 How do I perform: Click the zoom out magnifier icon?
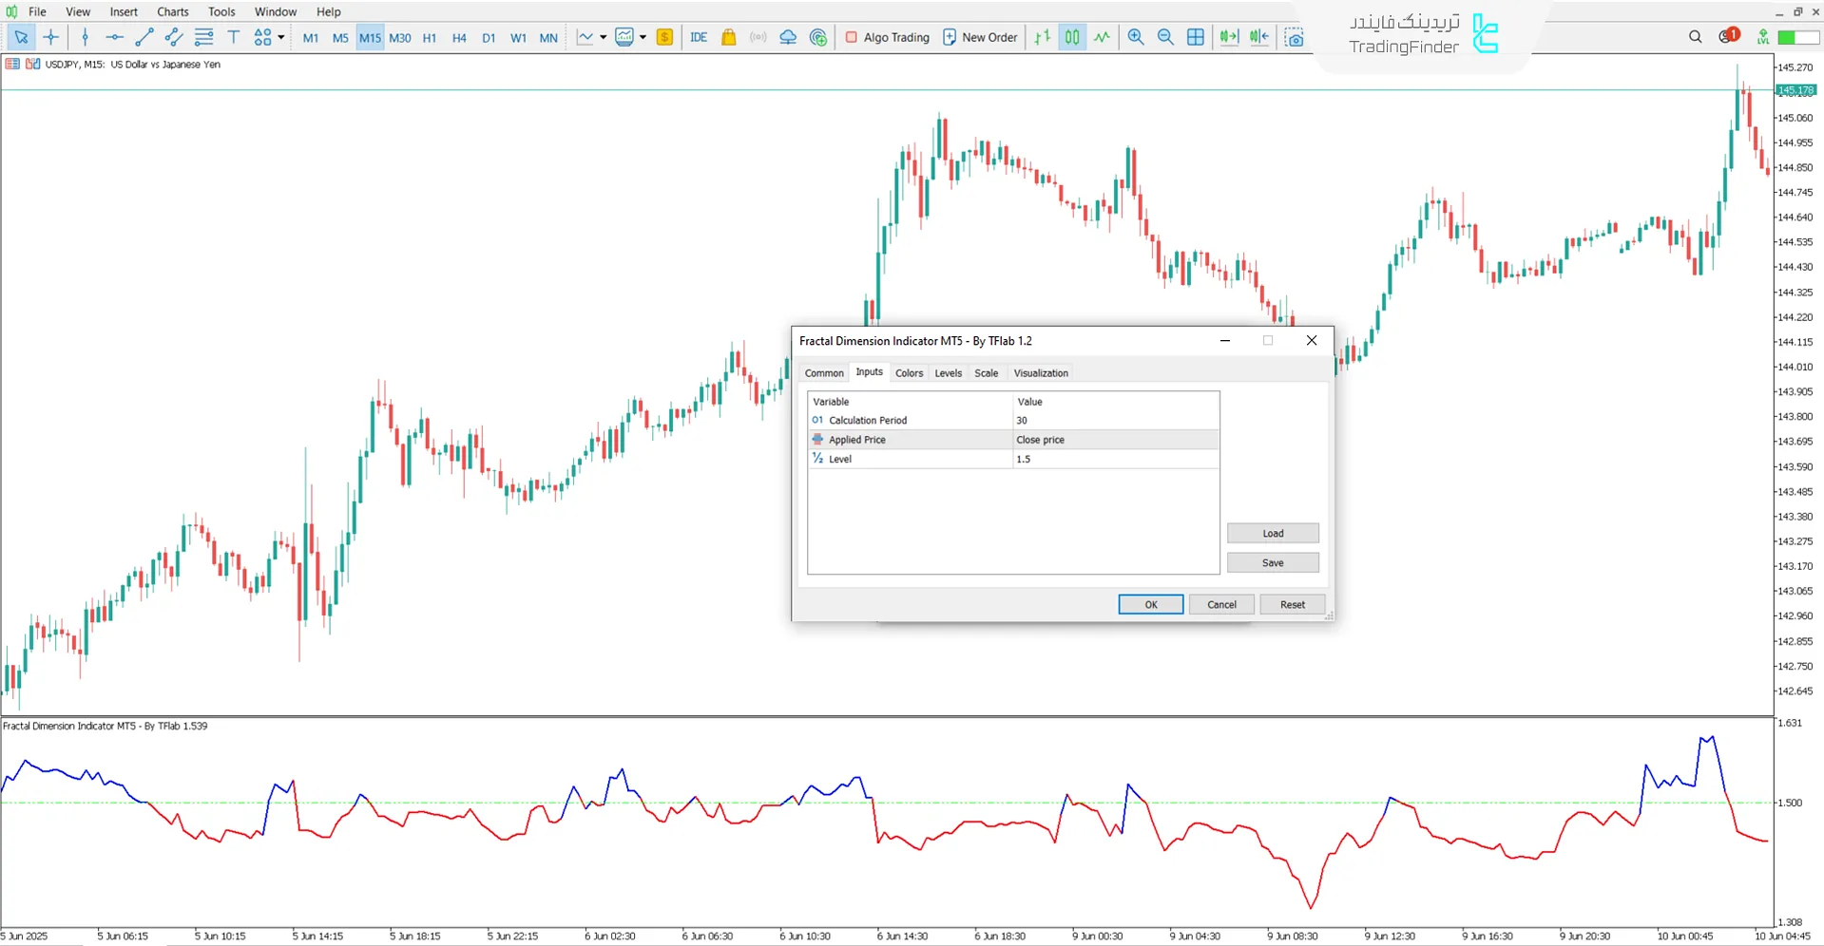point(1165,37)
